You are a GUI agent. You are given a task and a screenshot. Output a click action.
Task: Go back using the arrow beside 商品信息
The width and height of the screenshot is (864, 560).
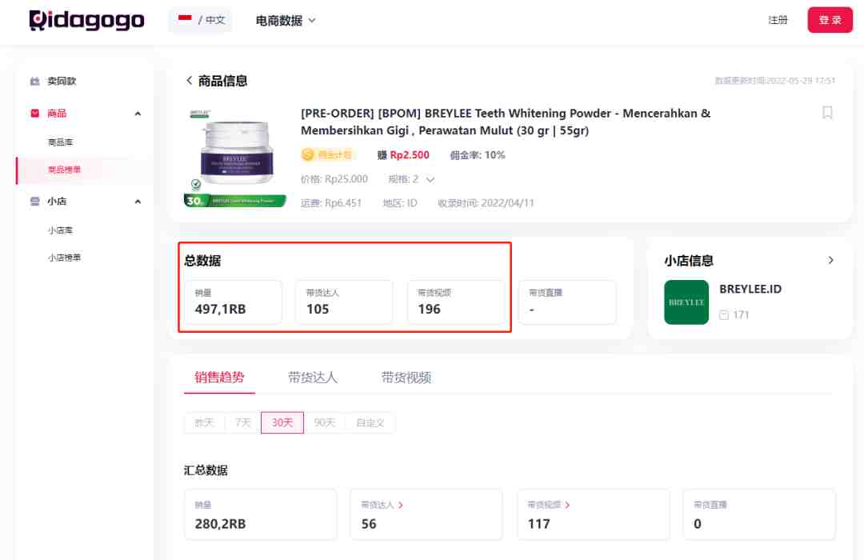(x=189, y=81)
